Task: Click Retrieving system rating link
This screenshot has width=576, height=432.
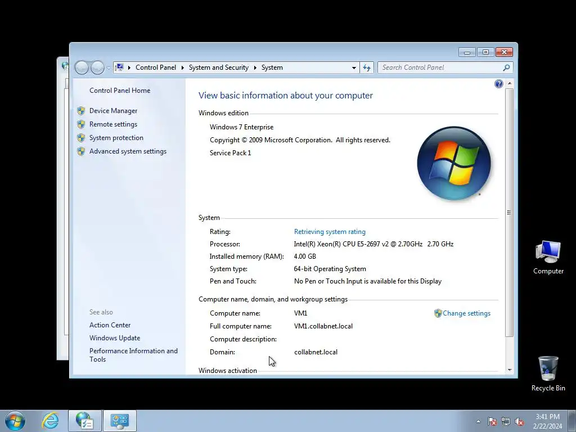Action: click(x=330, y=232)
